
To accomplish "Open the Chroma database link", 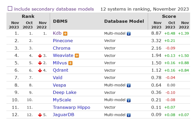I will point(62,48).
